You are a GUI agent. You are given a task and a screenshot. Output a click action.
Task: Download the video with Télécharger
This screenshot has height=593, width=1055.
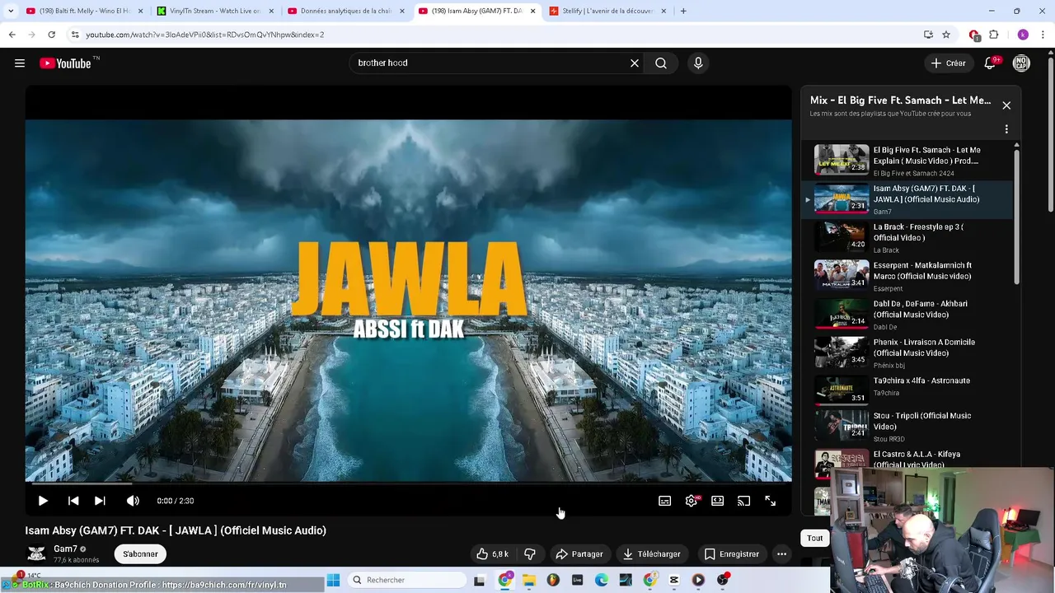pyautogui.click(x=651, y=554)
